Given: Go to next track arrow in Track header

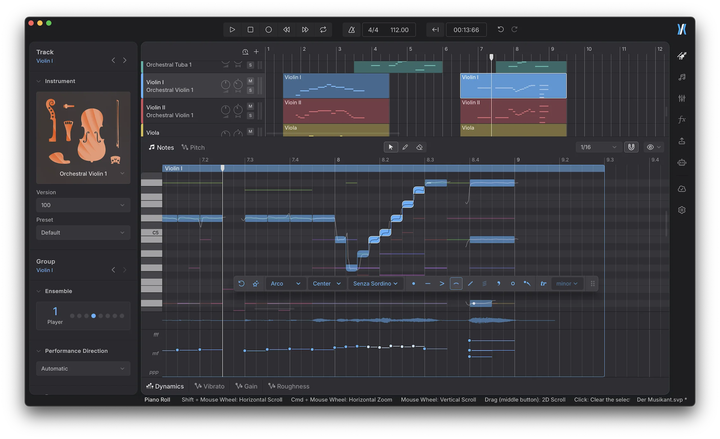Looking at the screenshot, I should (125, 60).
